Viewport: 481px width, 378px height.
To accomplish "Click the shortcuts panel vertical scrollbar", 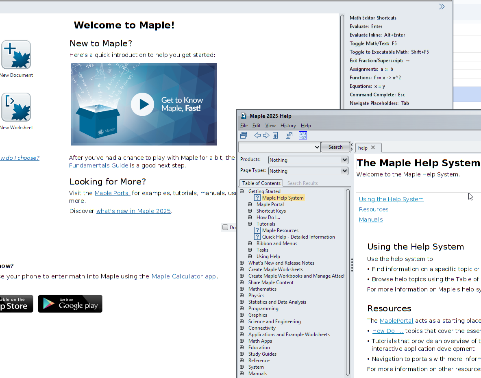I will (x=342, y=61).
